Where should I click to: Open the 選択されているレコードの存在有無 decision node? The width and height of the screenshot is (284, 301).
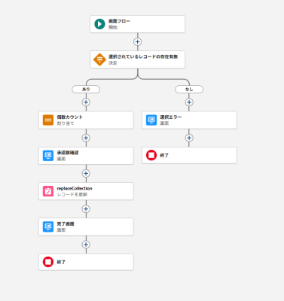[x=137, y=59]
